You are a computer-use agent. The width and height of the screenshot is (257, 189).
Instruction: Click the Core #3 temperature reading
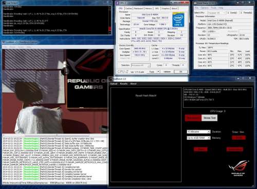click(217, 66)
